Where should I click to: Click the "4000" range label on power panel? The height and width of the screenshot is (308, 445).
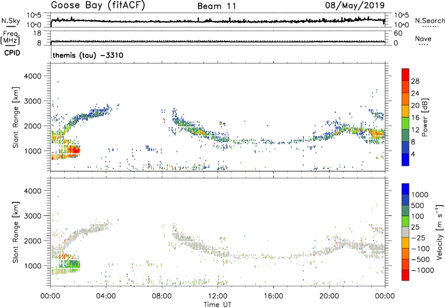(33, 76)
